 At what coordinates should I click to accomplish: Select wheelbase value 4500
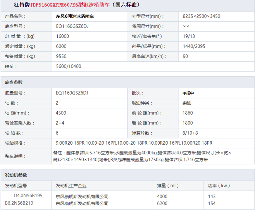click(x=61, y=113)
